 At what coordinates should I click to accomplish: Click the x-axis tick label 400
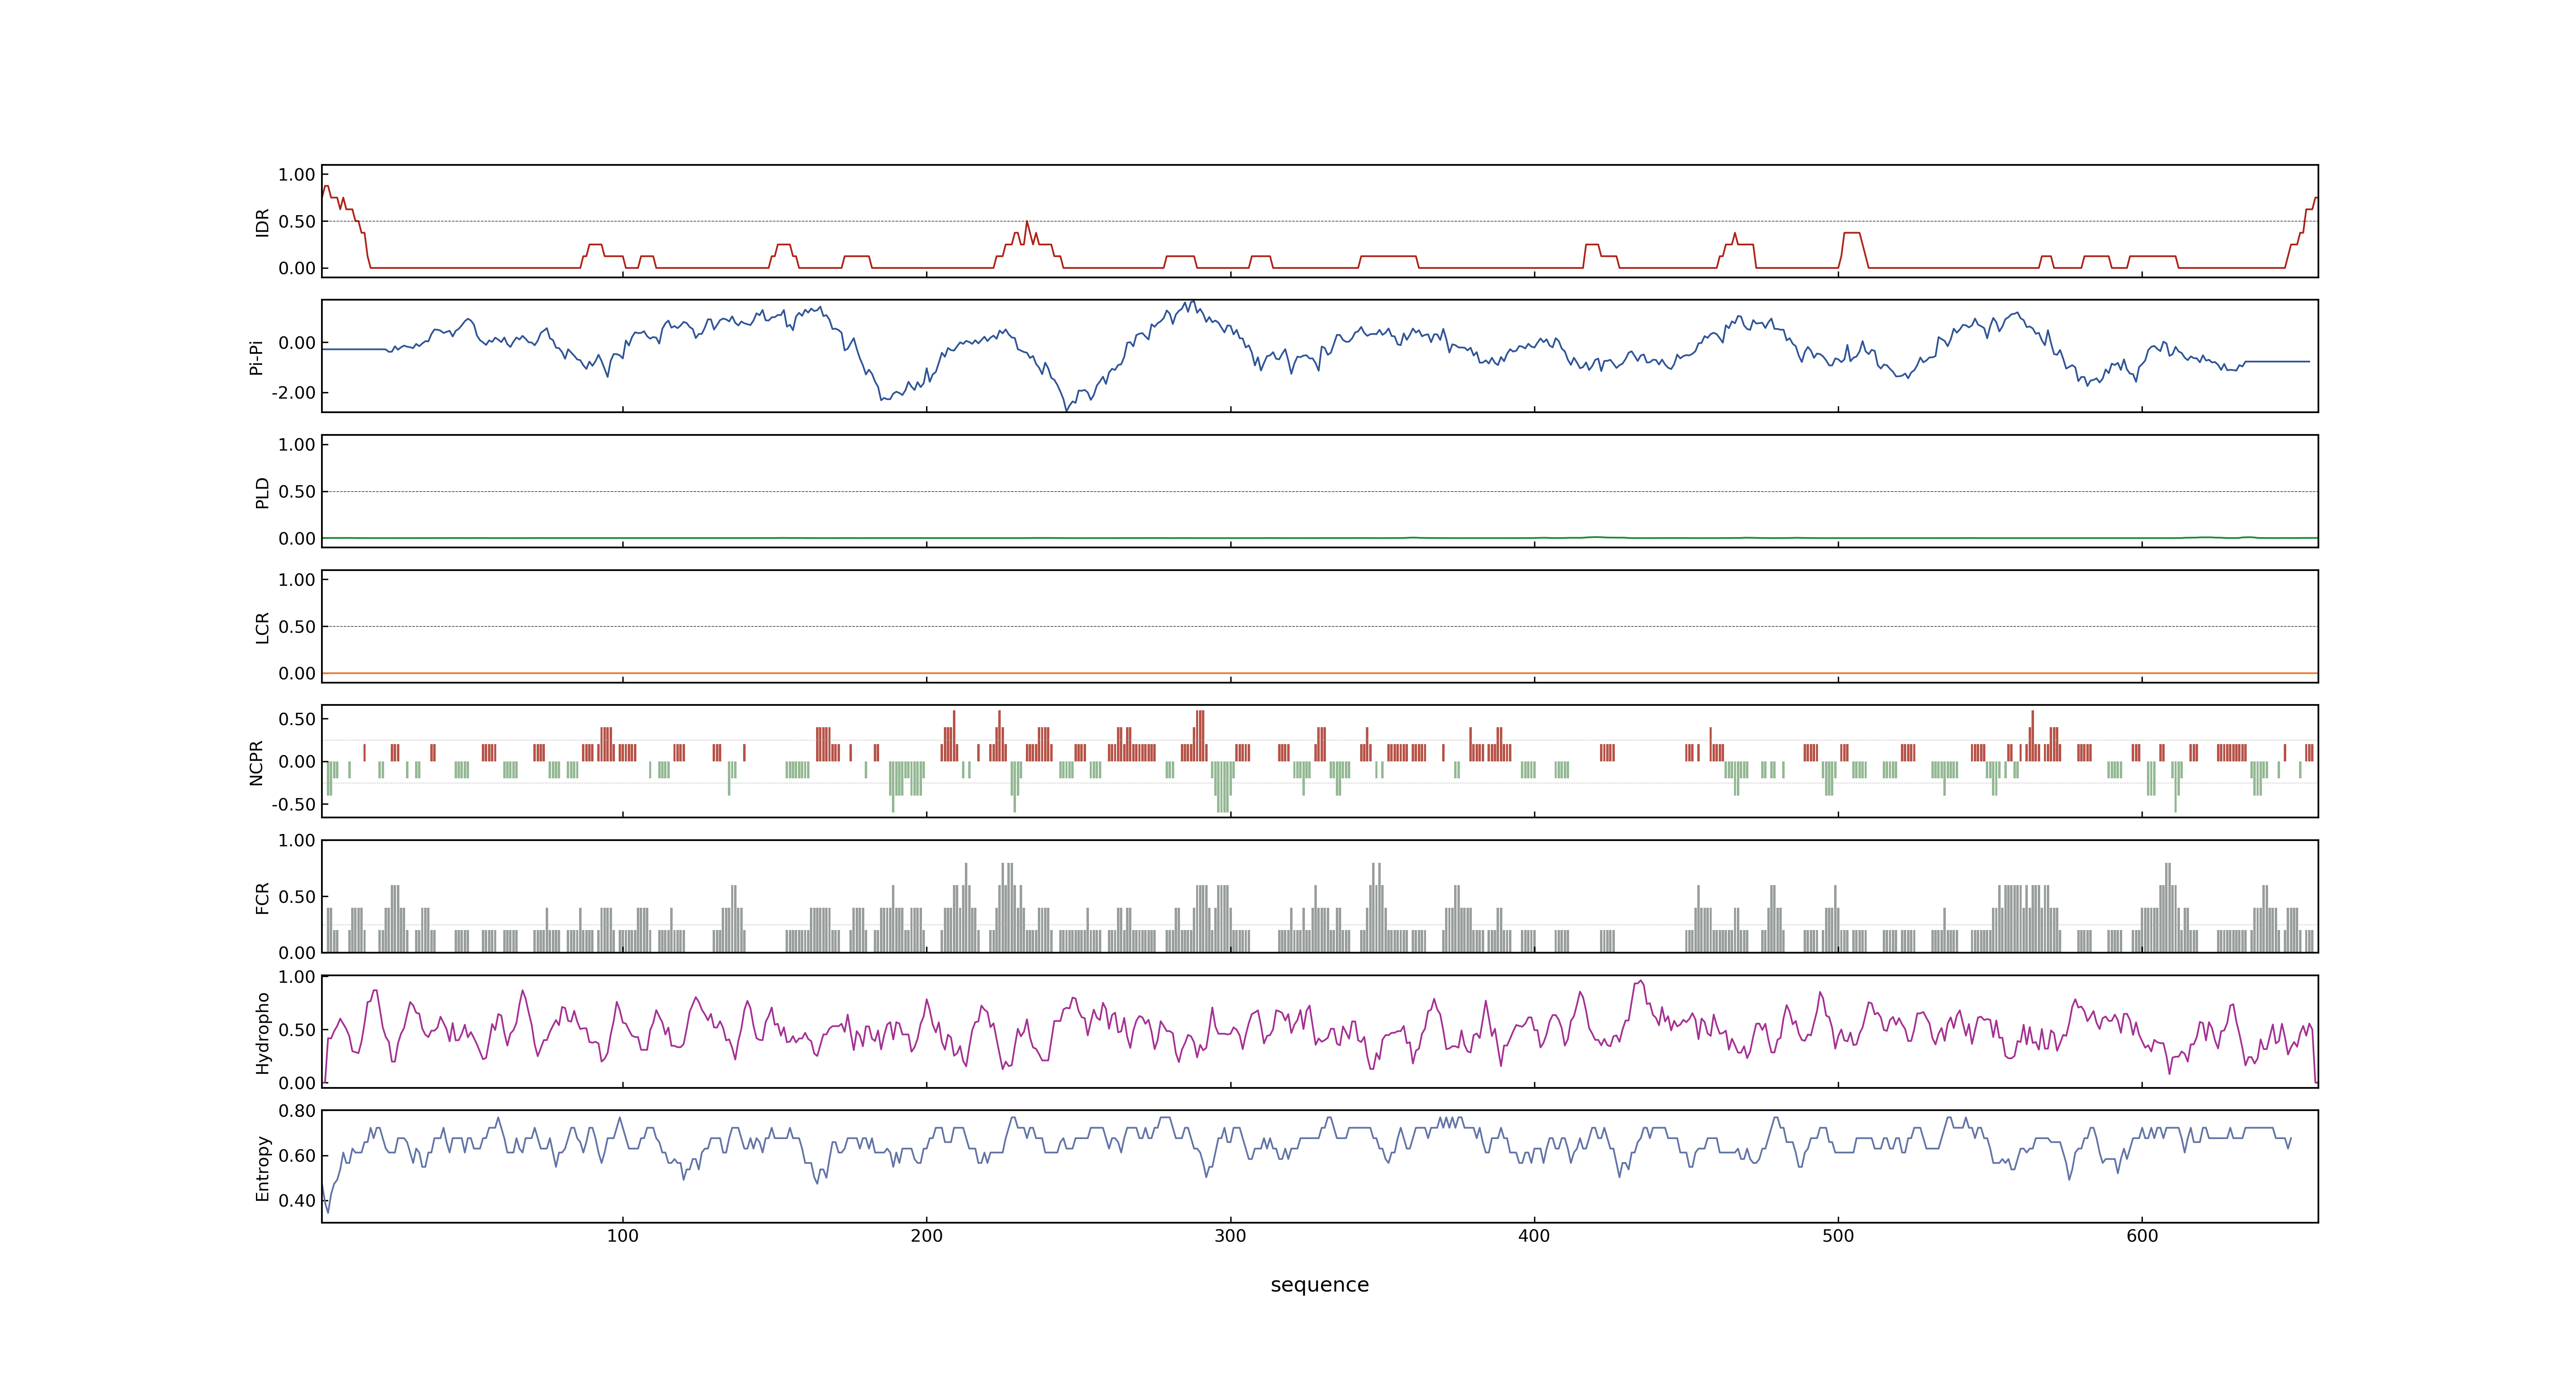(x=1534, y=1236)
